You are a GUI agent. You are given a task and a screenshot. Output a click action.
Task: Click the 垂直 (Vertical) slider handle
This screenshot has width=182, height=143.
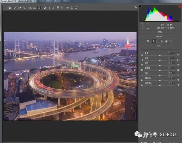pos(160,55)
